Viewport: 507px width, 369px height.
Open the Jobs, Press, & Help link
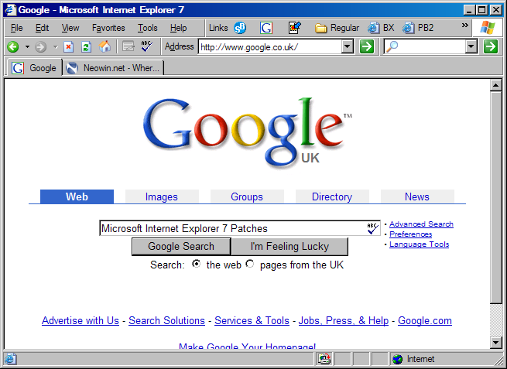click(344, 320)
